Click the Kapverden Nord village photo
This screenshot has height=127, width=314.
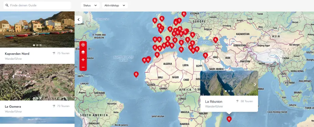(37, 30)
